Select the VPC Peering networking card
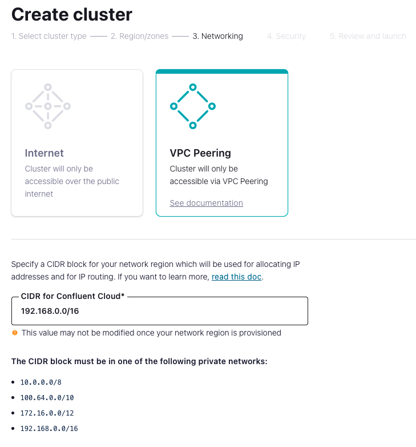The width and height of the screenshot is (416, 447). coord(221,143)
